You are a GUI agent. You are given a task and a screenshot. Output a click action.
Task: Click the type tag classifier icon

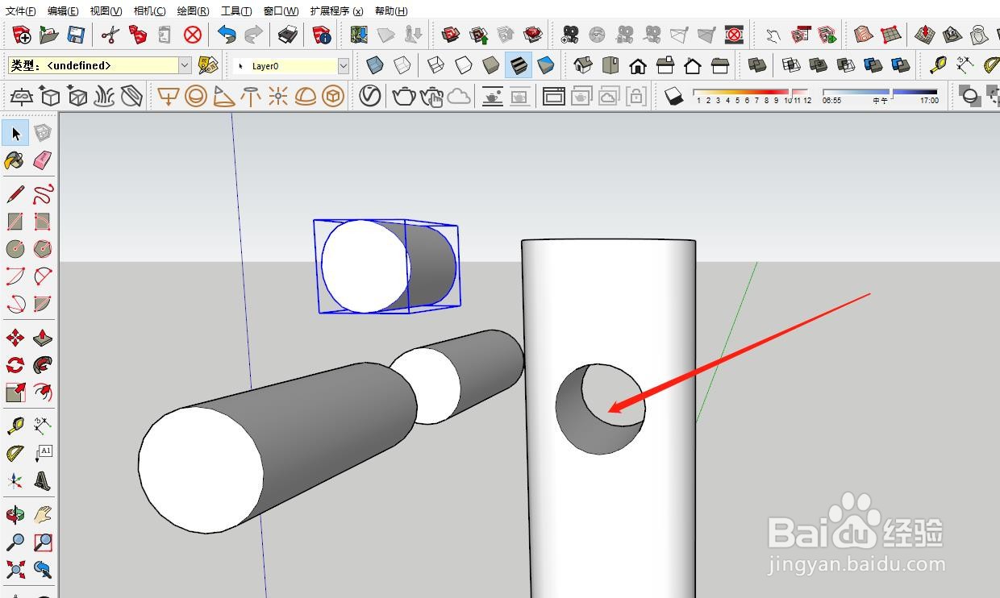tap(208, 65)
